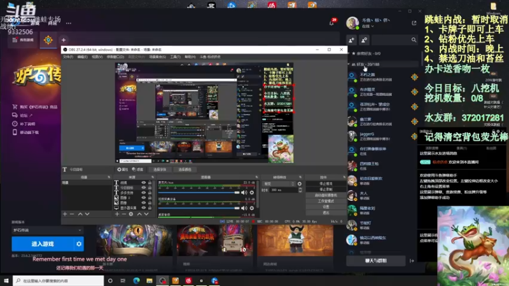This screenshot has width=509, height=286.
Task: Open File Explorer from the taskbar
Action: pyautogui.click(x=150, y=280)
